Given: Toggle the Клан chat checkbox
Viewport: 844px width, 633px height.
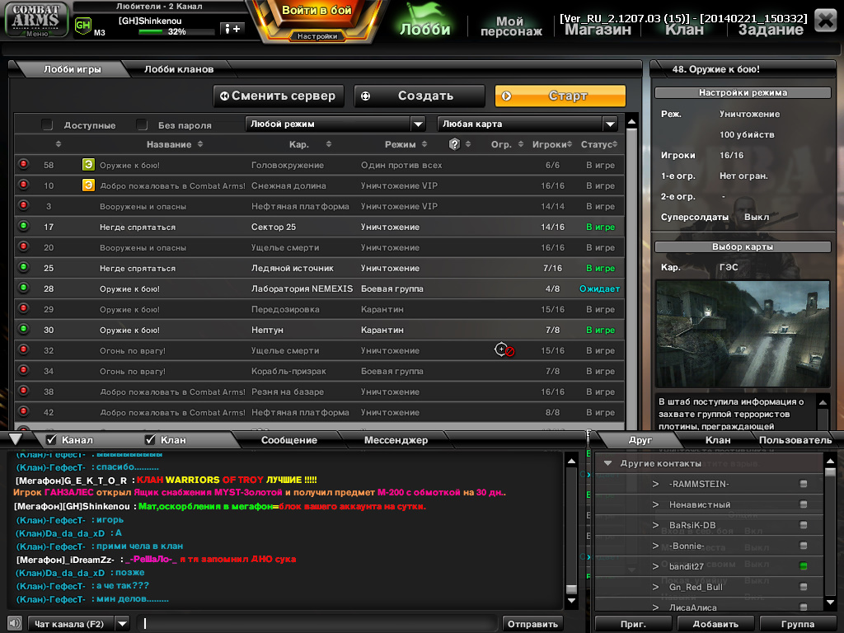Looking at the screenshot, I should click(x=151, y=440).
